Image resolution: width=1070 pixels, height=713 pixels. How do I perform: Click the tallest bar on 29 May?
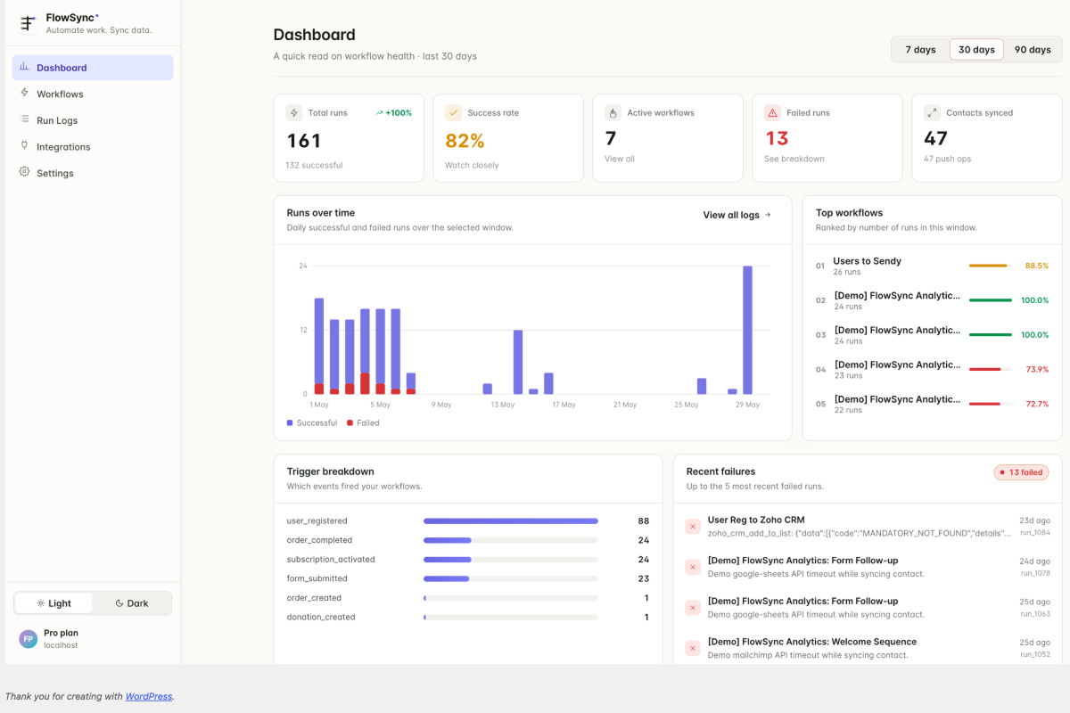coord(747,330)
